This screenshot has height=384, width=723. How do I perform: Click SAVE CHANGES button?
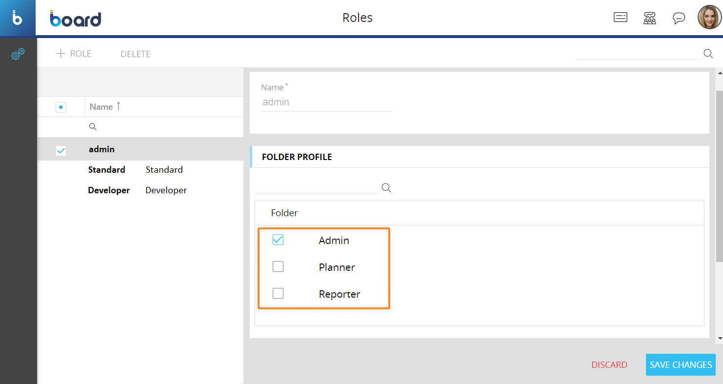[680, 364]
